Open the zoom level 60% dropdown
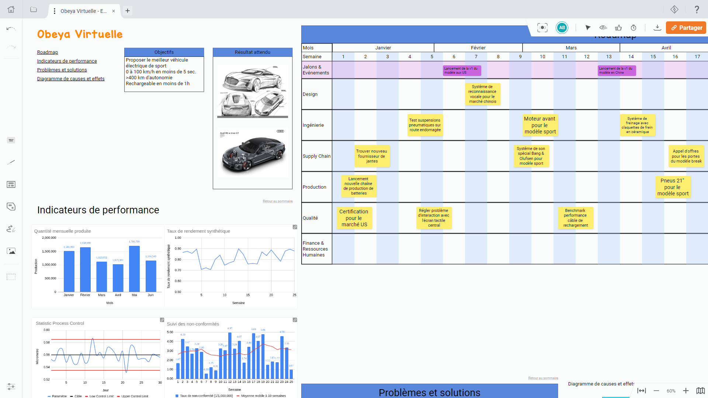This screenshot has height=398, width=708. [671, 391]
